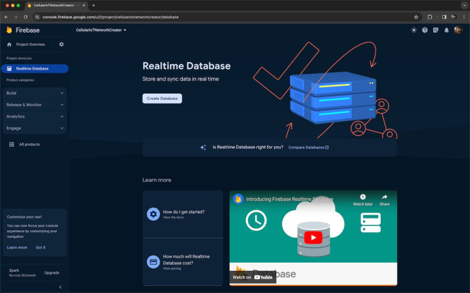Expand the Release & Monitor category
The image size is (470, 293).
[35, 105]
